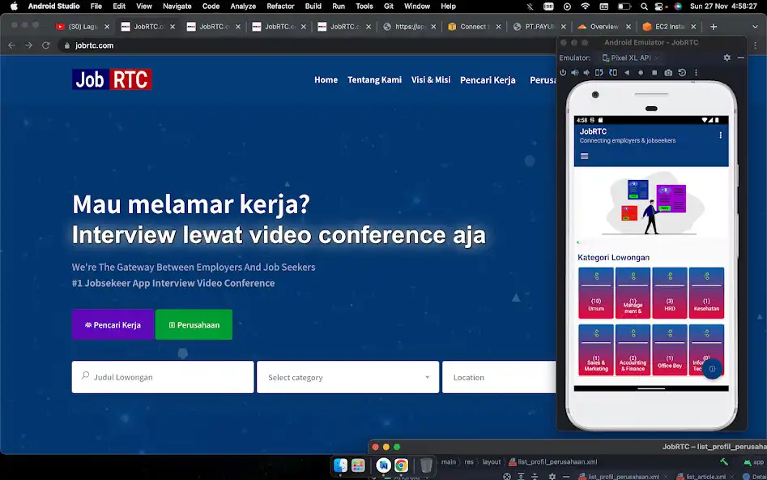The height and width of the screenshot is (480, 767).
Task: Click the emulator snapshots icon
Action: 682,72
